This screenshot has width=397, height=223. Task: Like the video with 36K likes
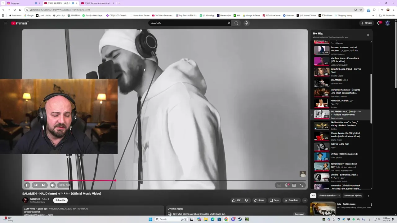tap(236, 200)
